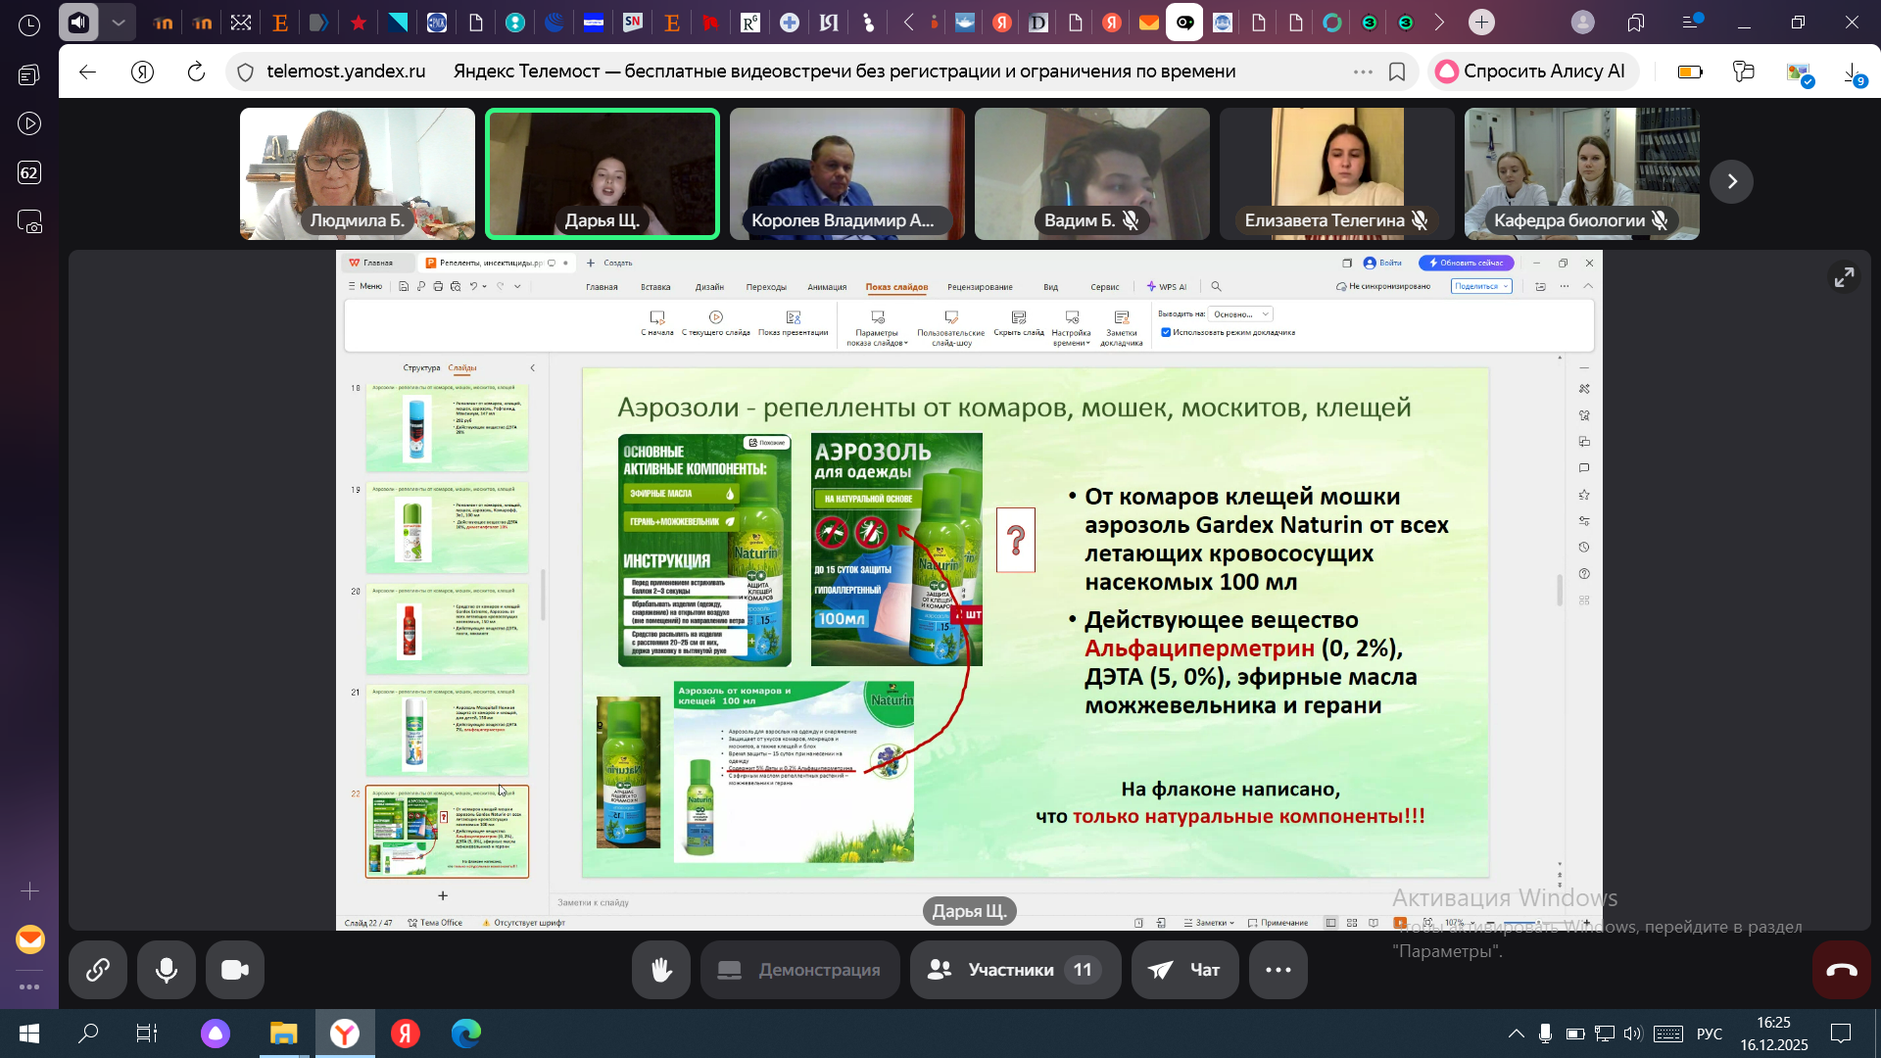Copy the meeting link icon
The width and height of the screenshot is (1881, 1058).
click(x=98, y=970)
